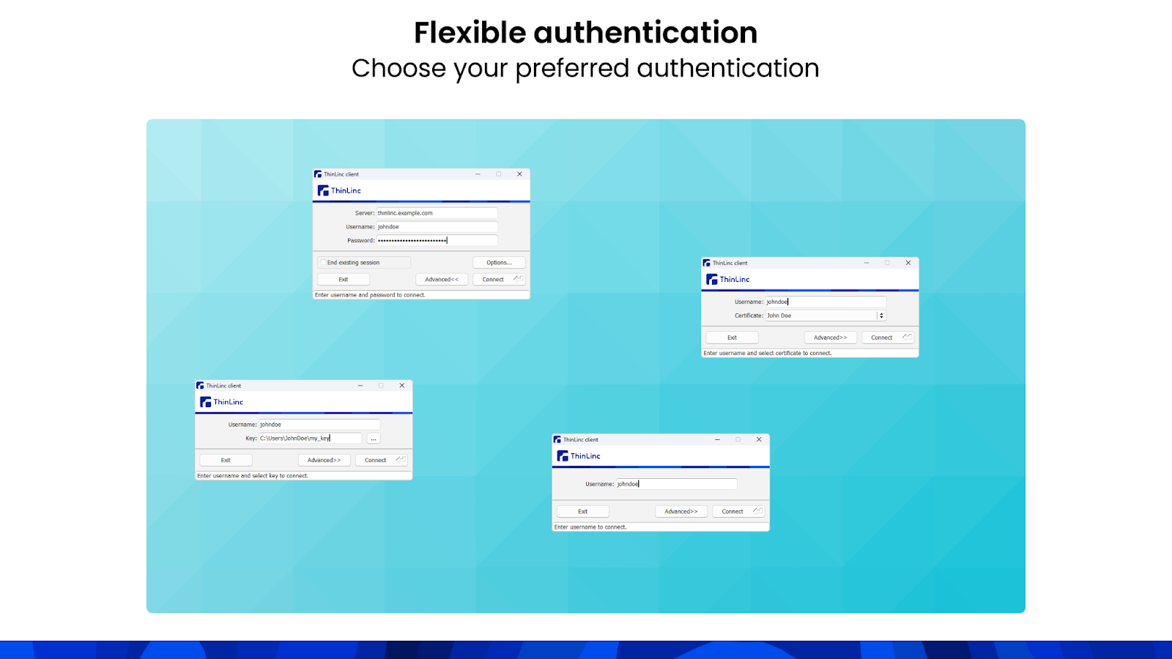Minimize the certificate ThinLinc client window
Screen dimensions: 1172x659
coord(867,263)
